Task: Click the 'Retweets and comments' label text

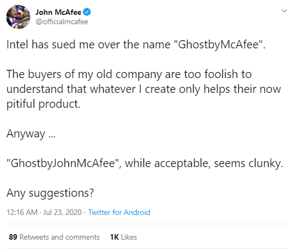Action: [x=60, y=237]
